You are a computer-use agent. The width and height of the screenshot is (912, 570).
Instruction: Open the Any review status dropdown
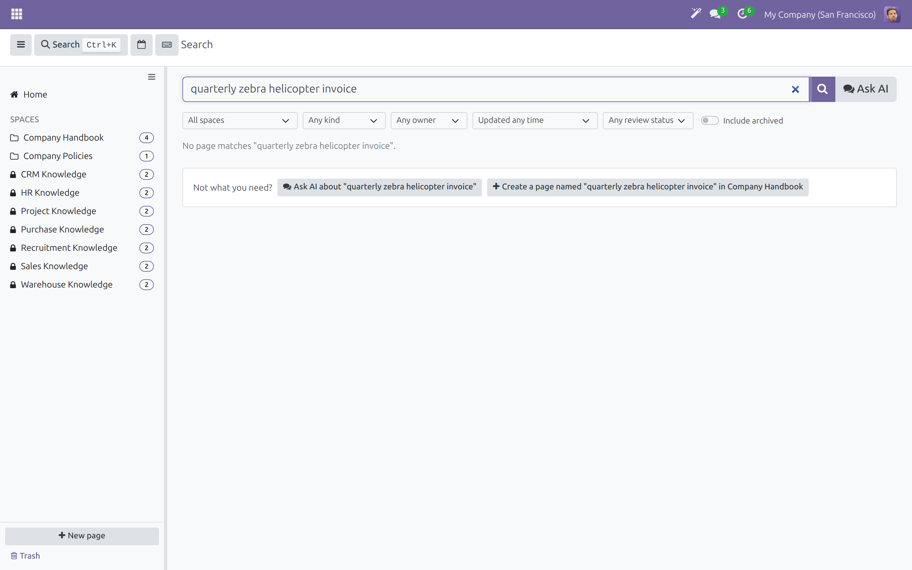pos(648,121)
